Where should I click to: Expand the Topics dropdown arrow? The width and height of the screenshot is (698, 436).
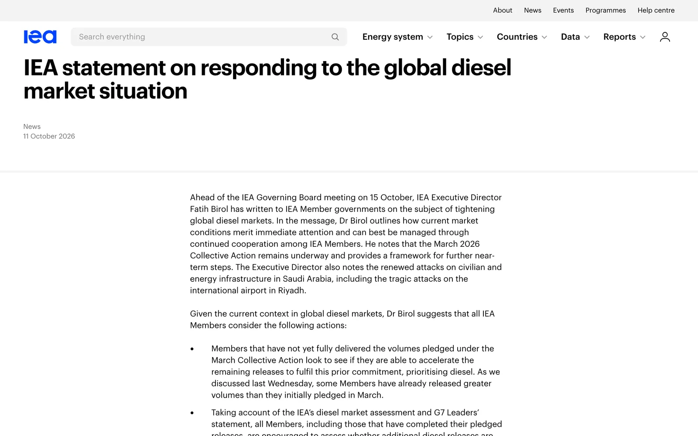(480, 37)
